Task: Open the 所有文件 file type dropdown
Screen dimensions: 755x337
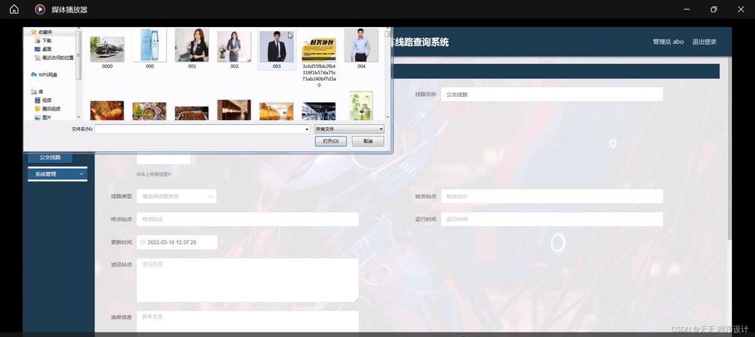Action: coord(349,129)
